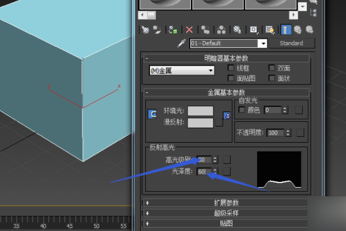Viewport: 346px width, 231px height.
Task: Click the Standard material type button
Action: [291, 43]
